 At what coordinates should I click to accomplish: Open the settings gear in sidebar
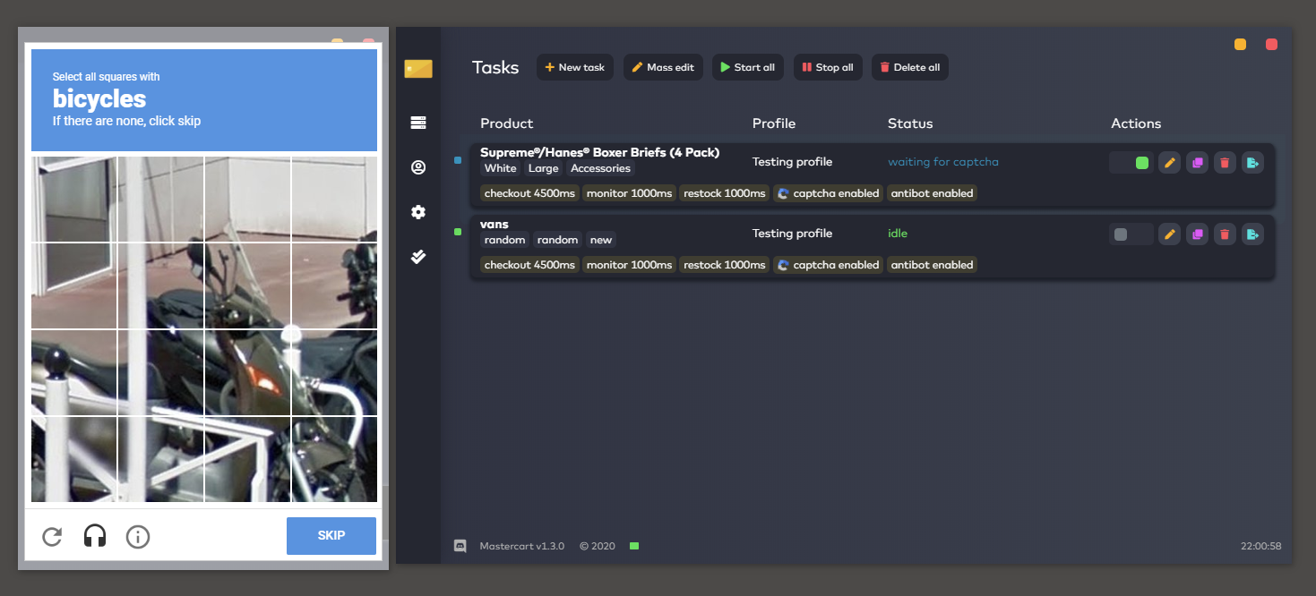click(418, 212)
